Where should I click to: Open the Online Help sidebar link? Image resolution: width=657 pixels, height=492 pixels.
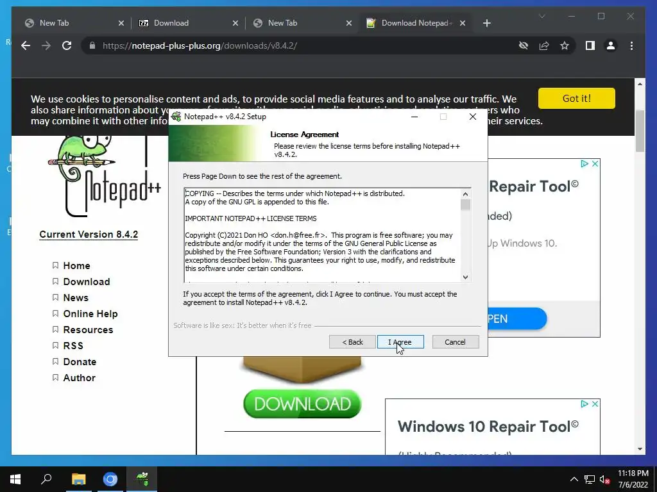coord(90,314)
